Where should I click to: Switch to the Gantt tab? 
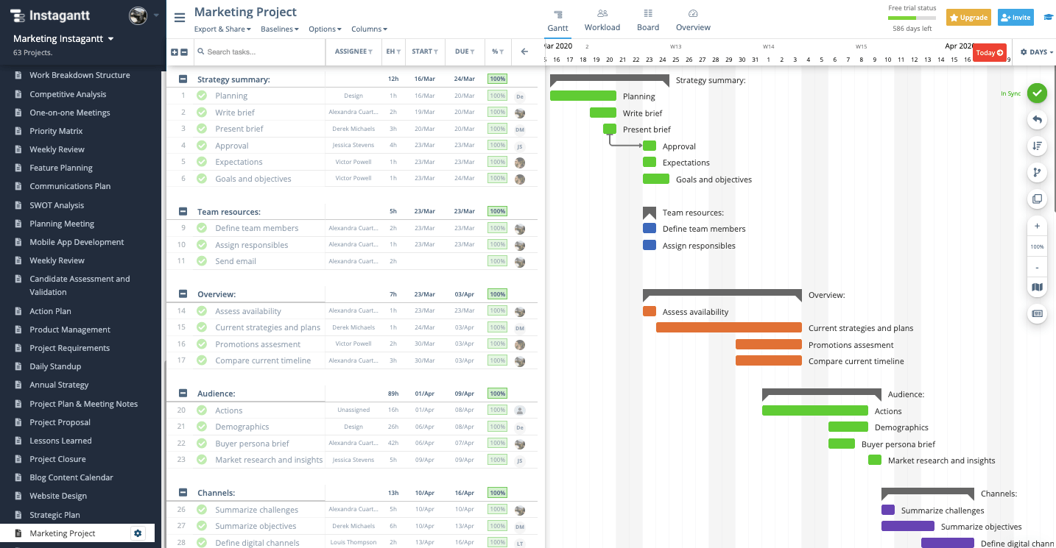pos(557,20)
